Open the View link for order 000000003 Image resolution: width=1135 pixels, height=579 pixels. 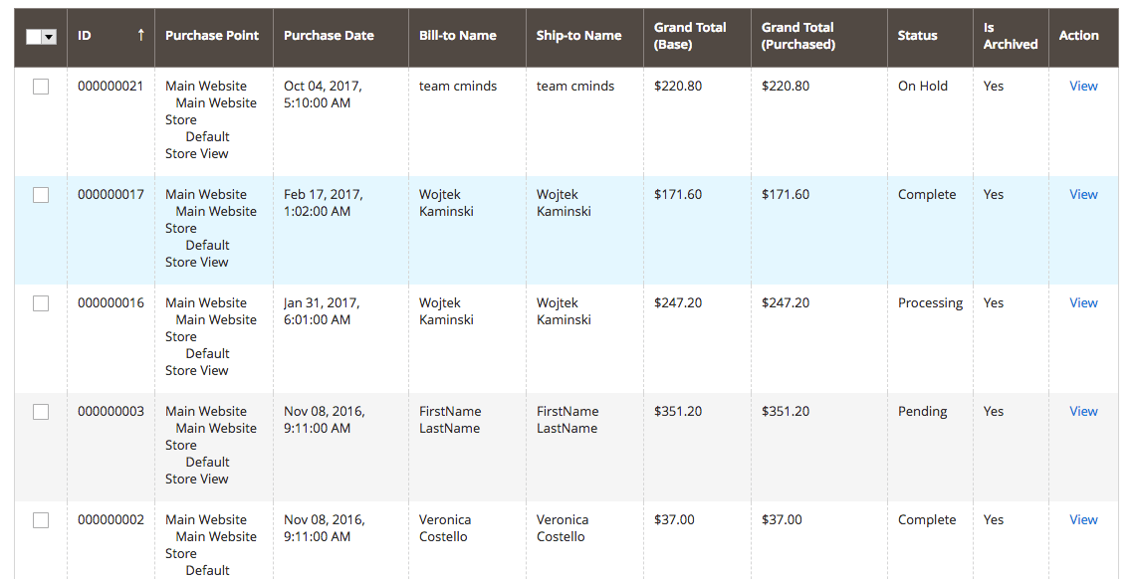[1083, 412]
